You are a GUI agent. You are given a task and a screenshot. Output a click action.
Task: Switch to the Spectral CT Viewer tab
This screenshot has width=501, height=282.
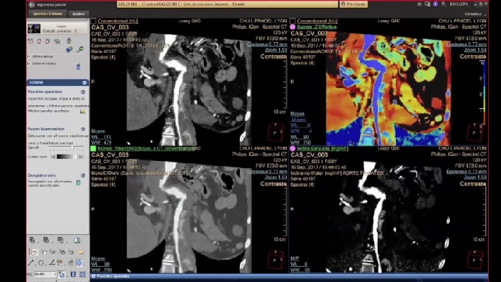coord(47,14)
